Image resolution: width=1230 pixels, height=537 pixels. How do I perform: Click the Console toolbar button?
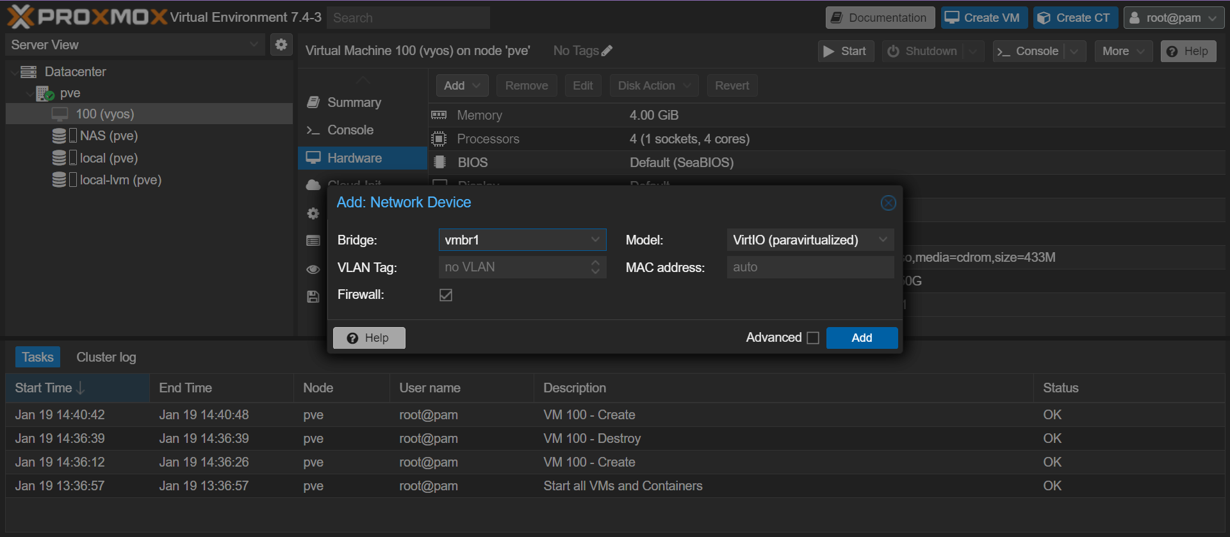[x=1028, y=51]
